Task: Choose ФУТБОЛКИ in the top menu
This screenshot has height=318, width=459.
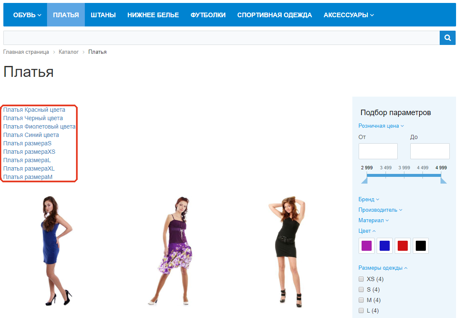Action: pyautogui.click(x=208, y=15)
